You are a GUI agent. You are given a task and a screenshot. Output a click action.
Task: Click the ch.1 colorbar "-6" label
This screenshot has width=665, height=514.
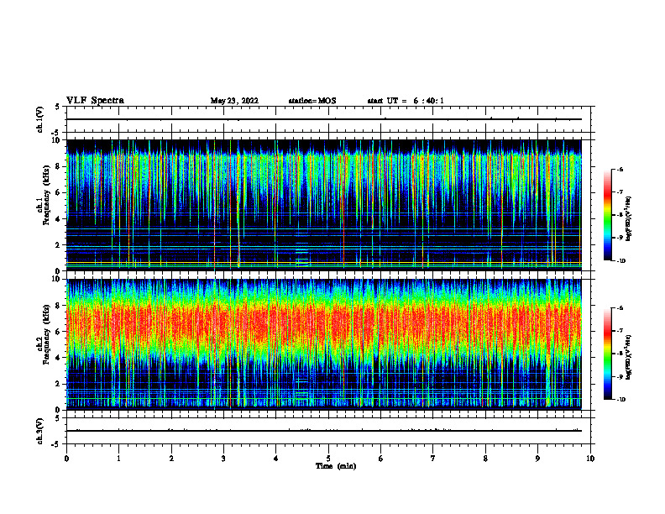tap(620, 169)
